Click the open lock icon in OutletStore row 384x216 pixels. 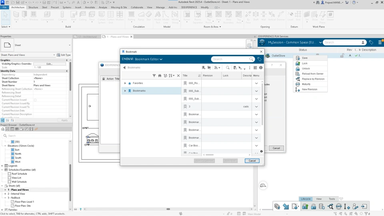click(342, 56)
